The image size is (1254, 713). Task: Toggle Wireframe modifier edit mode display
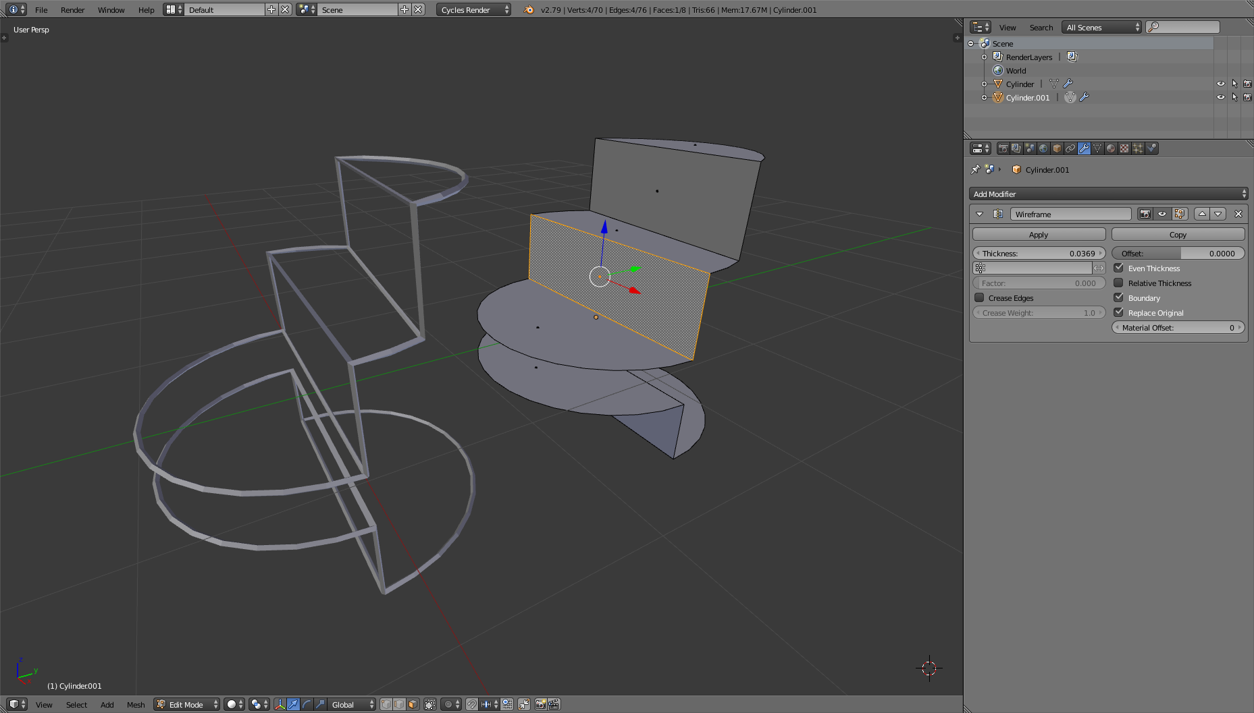coord(1180,214)
